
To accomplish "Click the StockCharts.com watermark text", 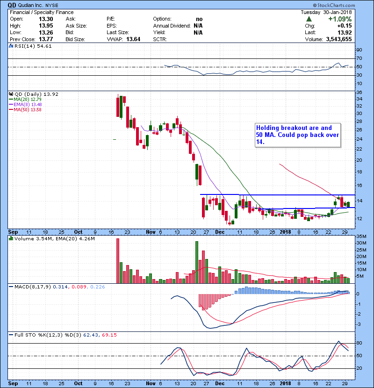I will [334, 5].
